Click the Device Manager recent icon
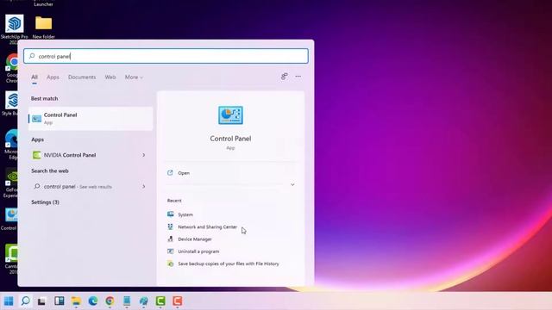The image size is (552, 310). pos(171,239)
